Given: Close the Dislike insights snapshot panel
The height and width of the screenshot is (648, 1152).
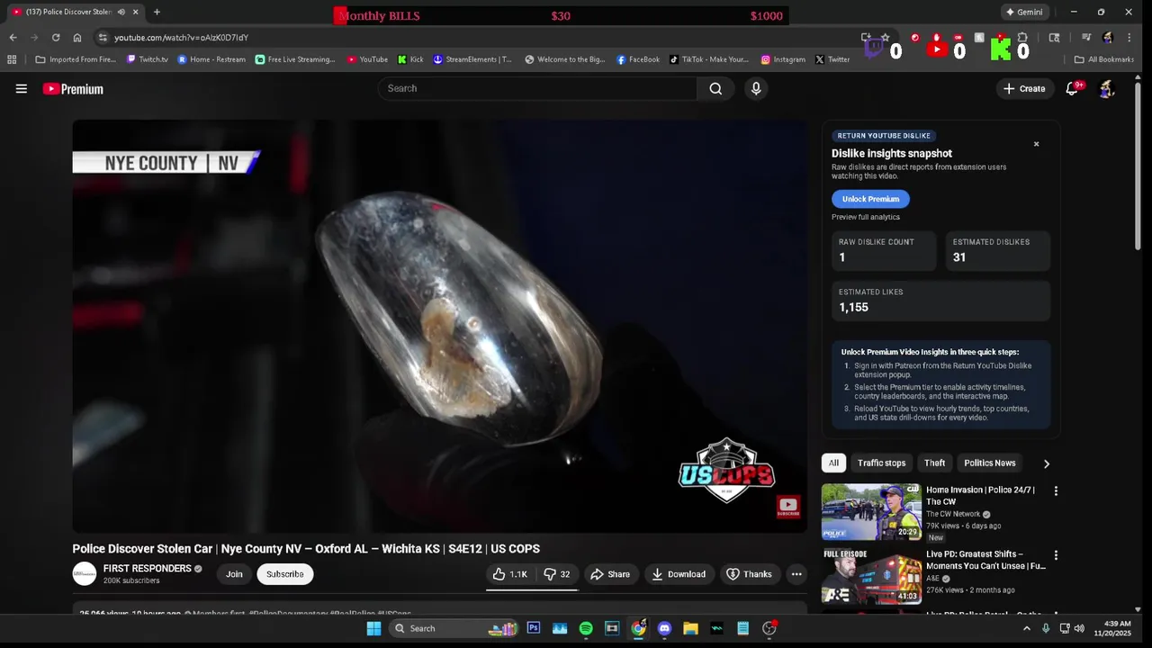Looking at the screenshot, I should 1036,144.
